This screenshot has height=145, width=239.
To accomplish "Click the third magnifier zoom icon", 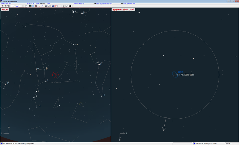I will point(8,6).
